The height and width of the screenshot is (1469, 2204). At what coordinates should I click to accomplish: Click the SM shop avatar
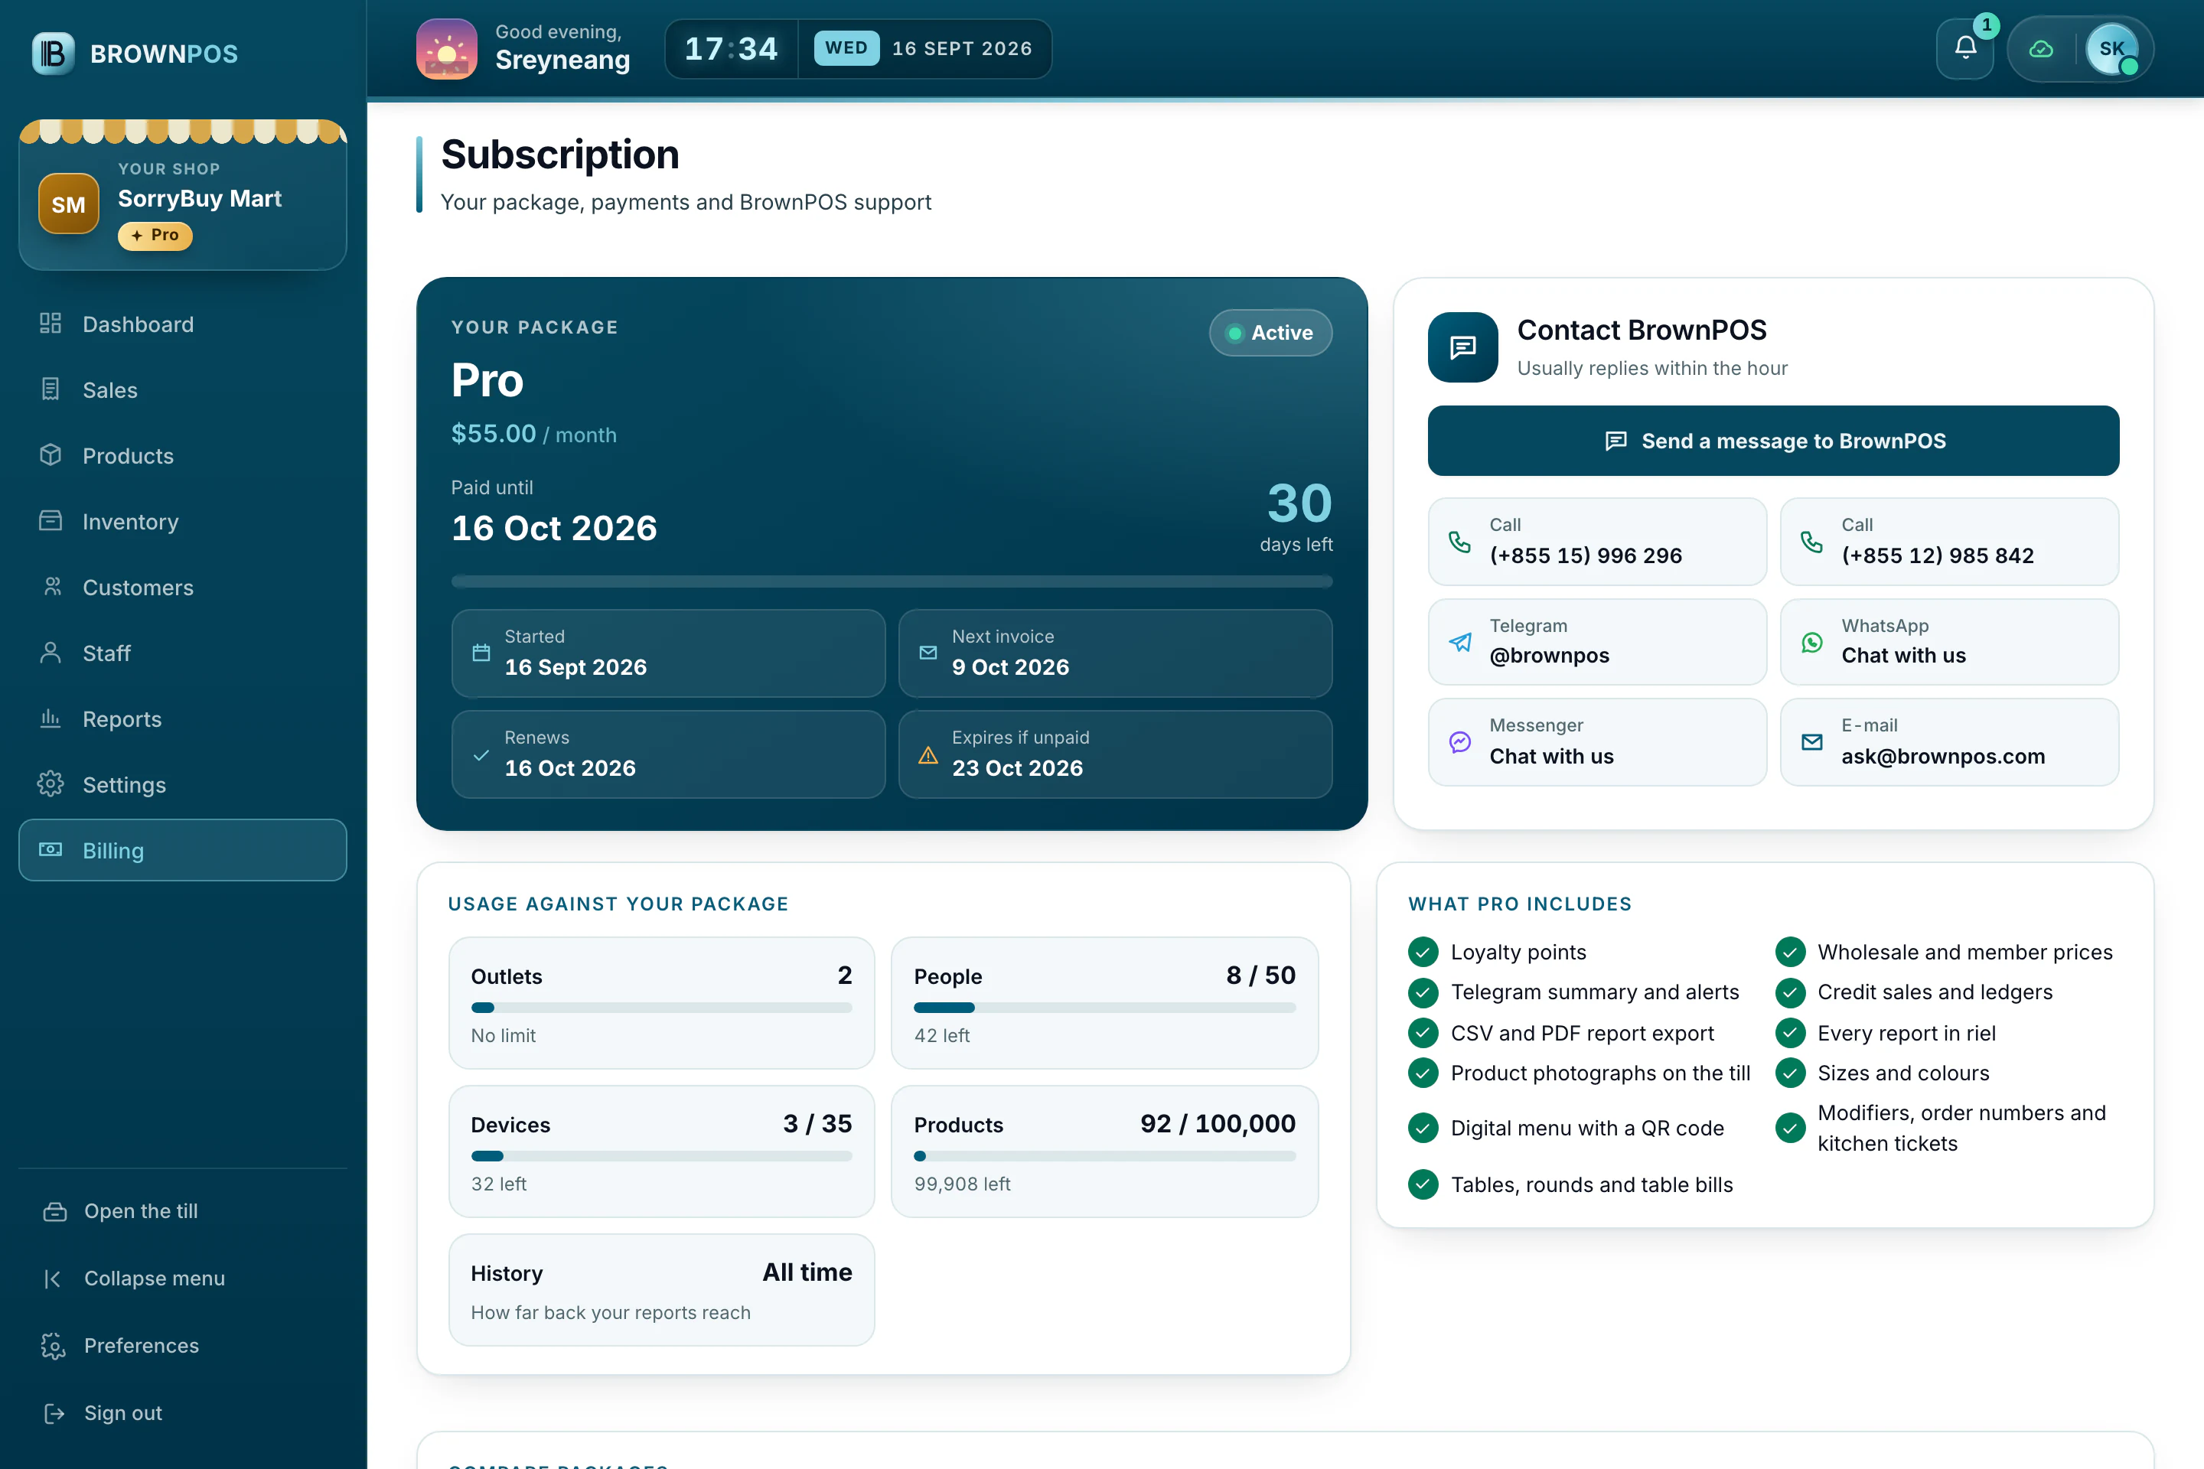tap(68, 204)
